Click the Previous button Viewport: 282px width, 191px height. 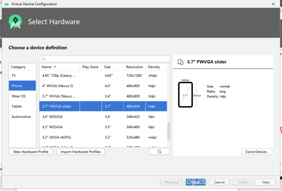[171, 182]
